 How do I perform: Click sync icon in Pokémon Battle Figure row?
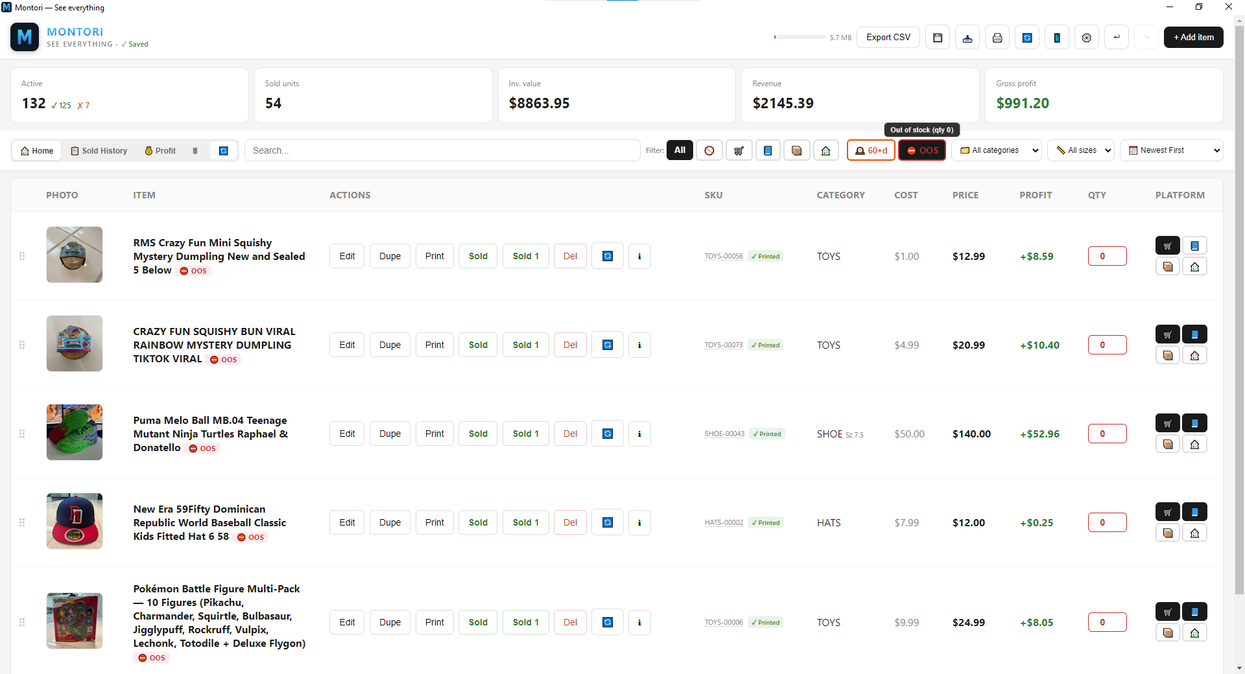[608, 622]
